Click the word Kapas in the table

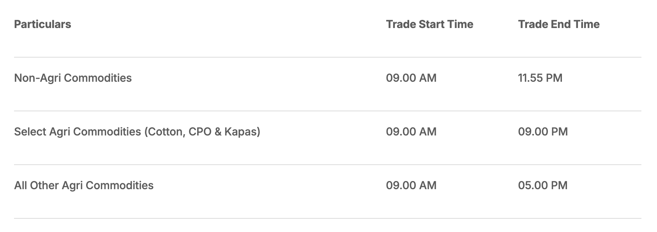pyautogui.click(x=241, y=132)
